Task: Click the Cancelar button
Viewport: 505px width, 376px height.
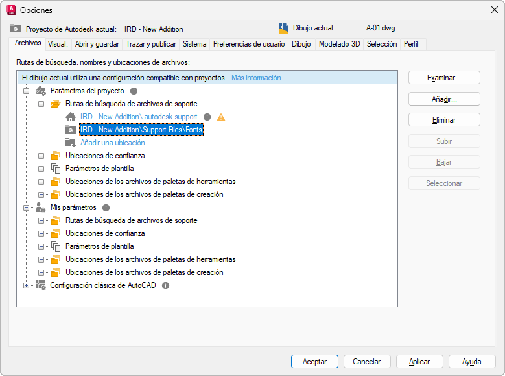Action: [367, 362]
